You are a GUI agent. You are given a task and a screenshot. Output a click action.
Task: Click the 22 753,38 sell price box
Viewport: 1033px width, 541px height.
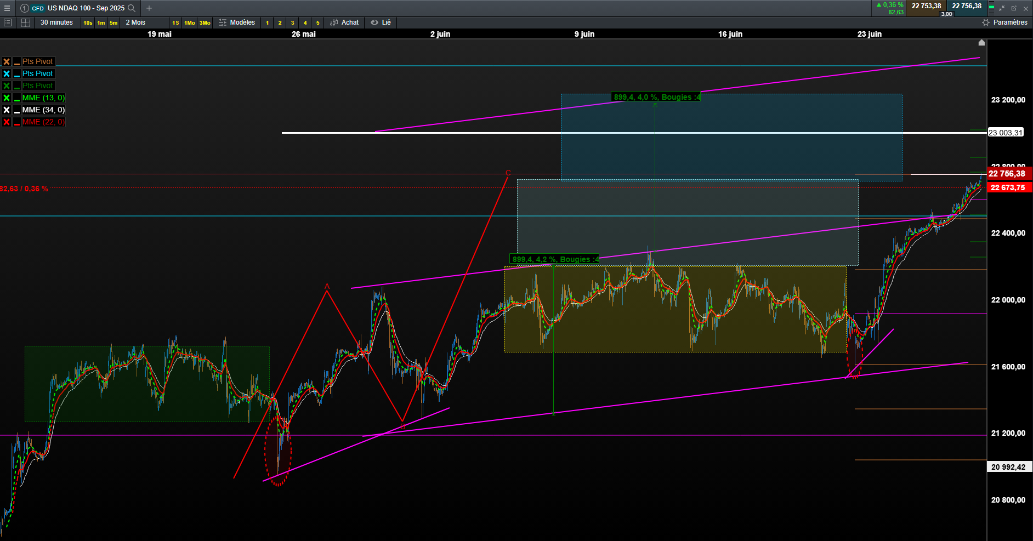[x=926, y=6]
